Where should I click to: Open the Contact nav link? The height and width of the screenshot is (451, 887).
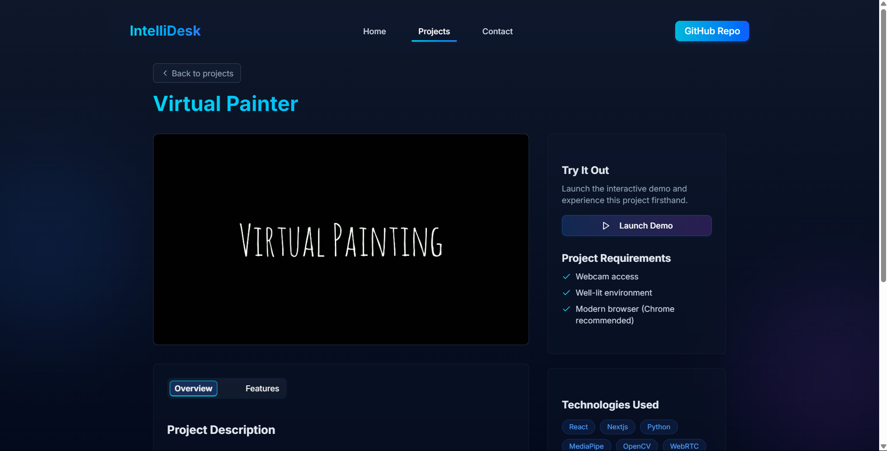(x=497, y=31)
